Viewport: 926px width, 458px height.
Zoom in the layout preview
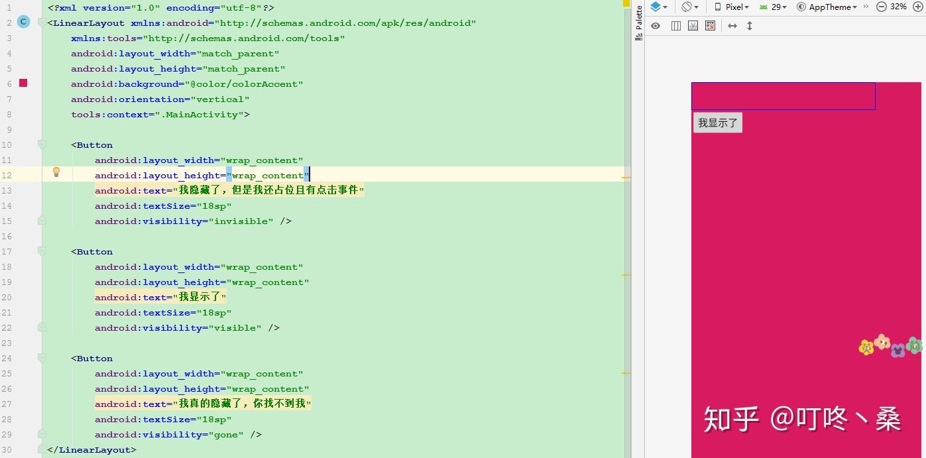(x=919, y=7)
